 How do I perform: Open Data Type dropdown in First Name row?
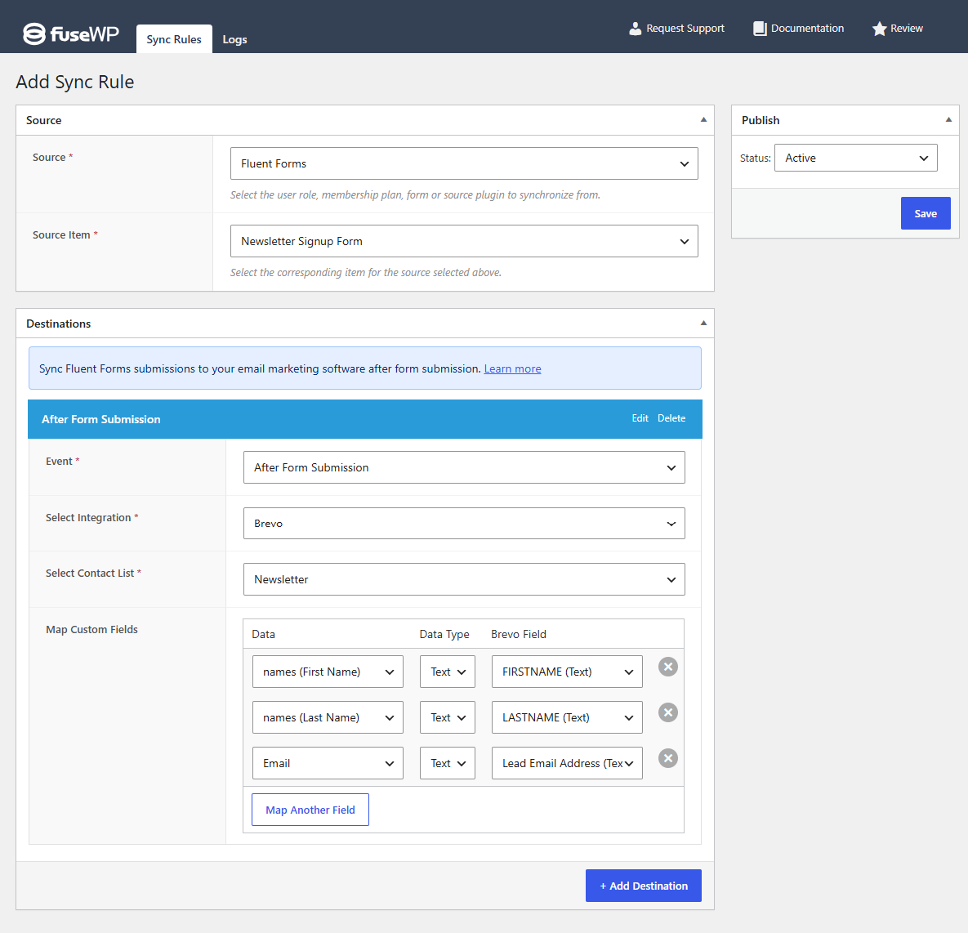pyautogui.click(x=448, y=672)
